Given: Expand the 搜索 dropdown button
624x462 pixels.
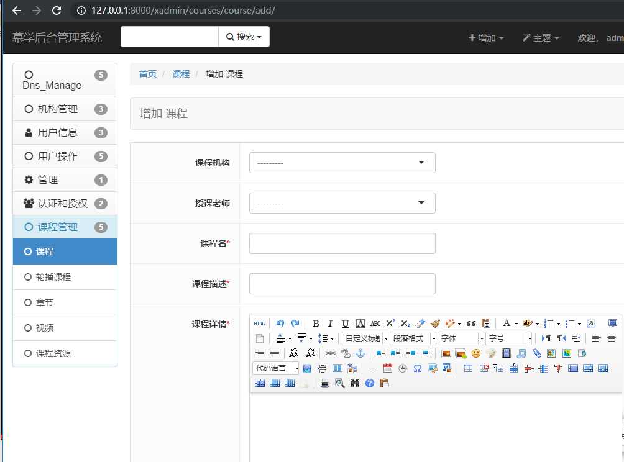Looking at the screenshot, I should [244, 37].
